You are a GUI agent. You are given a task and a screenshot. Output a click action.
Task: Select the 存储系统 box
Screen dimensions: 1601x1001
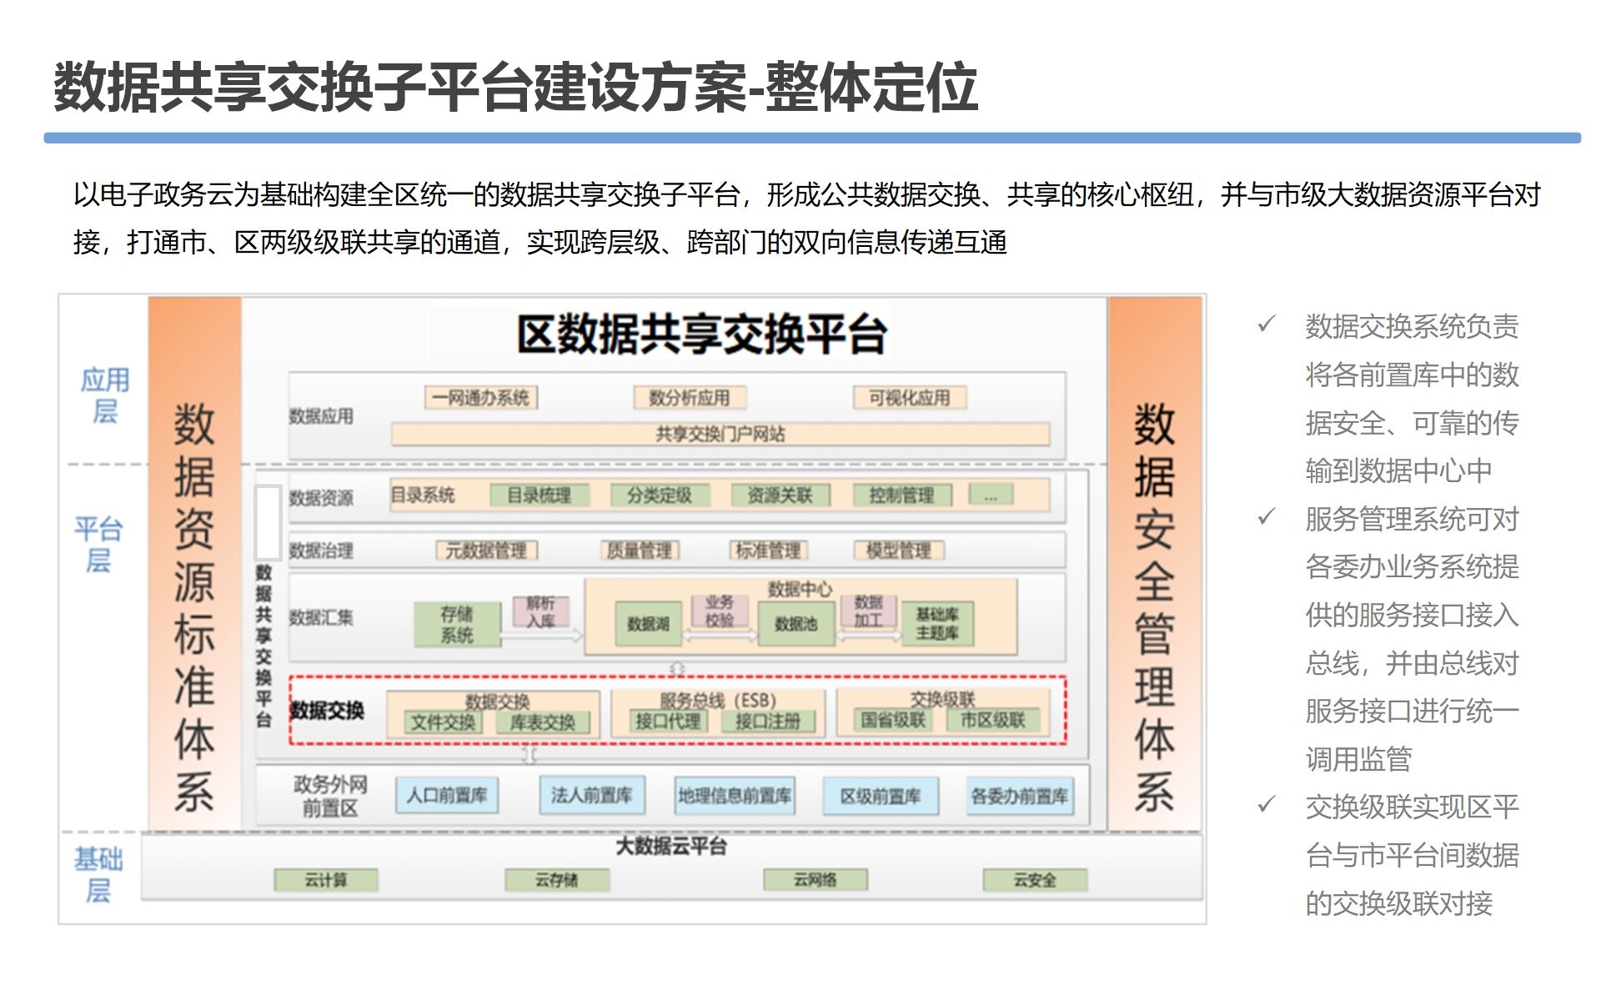(x=457, y=625)
